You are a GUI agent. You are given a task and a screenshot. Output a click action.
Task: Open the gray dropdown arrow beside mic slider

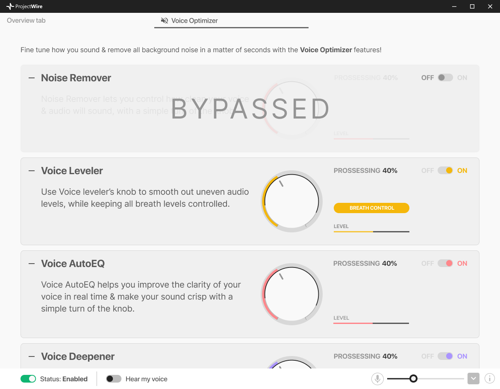point(474,379)
